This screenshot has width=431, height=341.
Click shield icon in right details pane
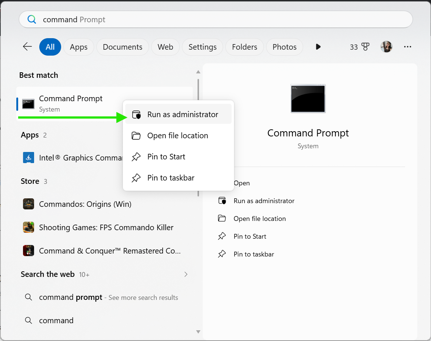(x=222, y=201)
